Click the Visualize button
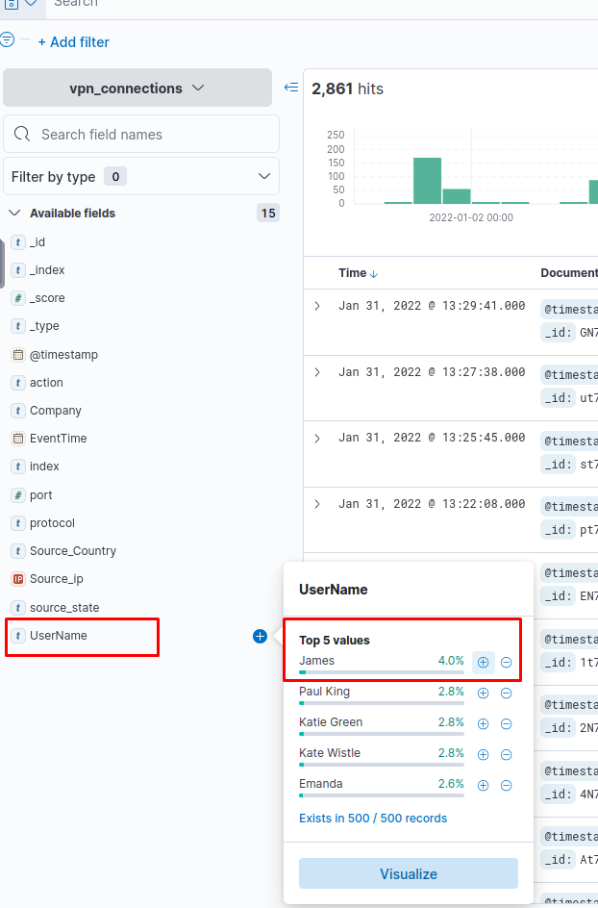The image size is (598, 908). click(x=409, y=873)
